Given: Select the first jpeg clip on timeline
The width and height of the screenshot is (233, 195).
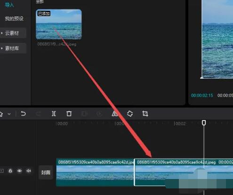Looking at the screenshot, I should (95, 172).
